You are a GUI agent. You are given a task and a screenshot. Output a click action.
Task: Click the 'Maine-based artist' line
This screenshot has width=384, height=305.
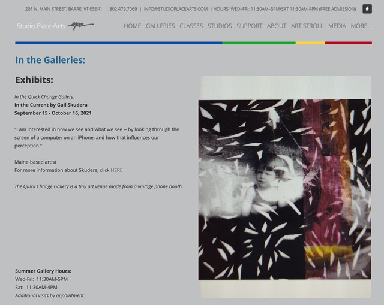35,162
